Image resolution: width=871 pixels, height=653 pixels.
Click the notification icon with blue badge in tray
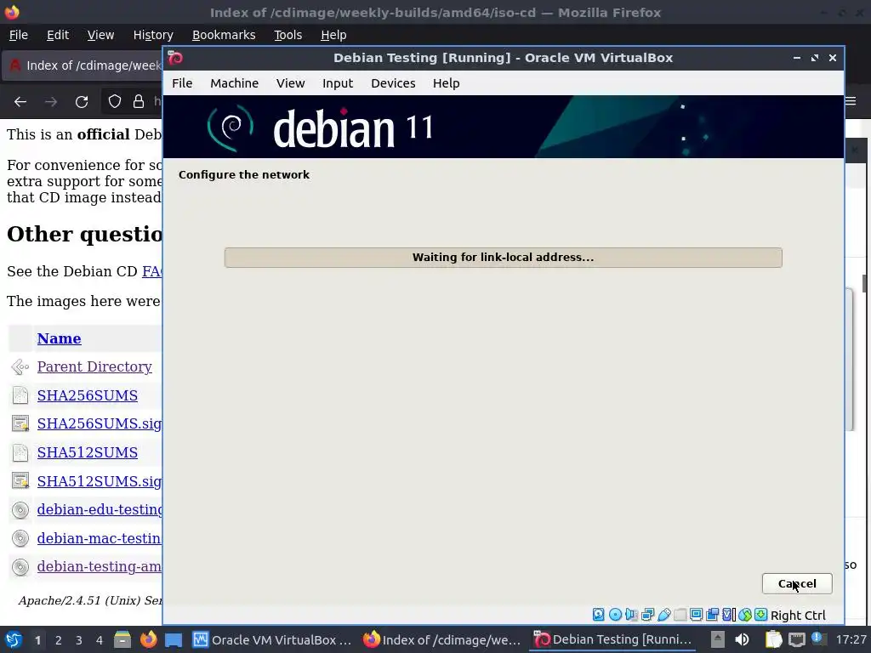[x=817, y=639]
